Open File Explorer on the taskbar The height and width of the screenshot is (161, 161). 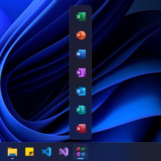pyautogui.click(x=12, y=152)
